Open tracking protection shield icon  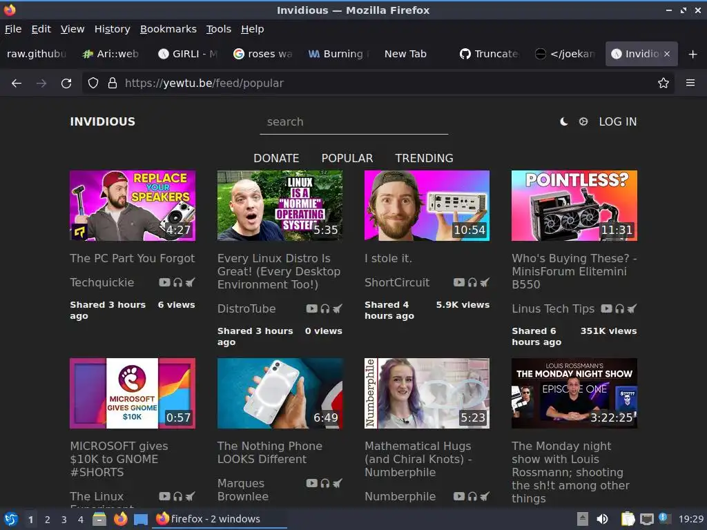[x=93, y=83]
